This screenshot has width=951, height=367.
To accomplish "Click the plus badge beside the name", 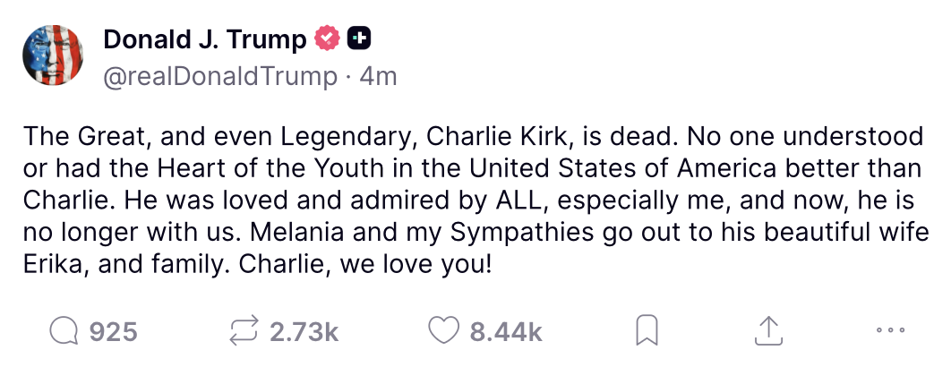I will 359,39.
